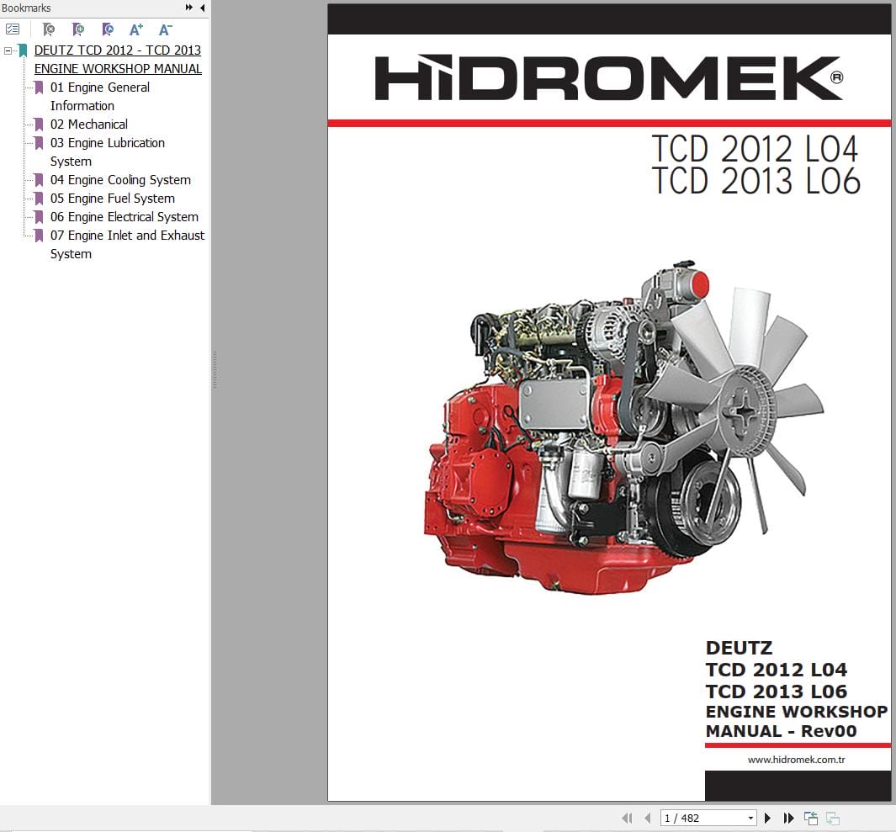896x832 pixels.
Task: Collapse the DEUTZ workshop manual bookmark tree
Action: click(x=7, y=50)
